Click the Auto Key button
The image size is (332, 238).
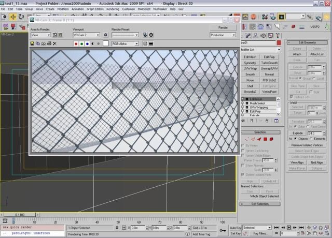[236, 228]
